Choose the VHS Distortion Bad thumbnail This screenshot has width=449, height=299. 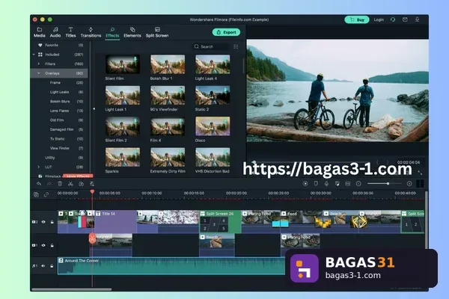(x=213, y=157)
